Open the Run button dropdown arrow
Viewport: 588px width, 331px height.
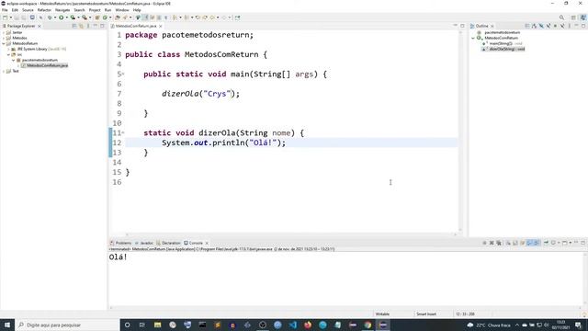pyautogui.click(x=66, y=17)
